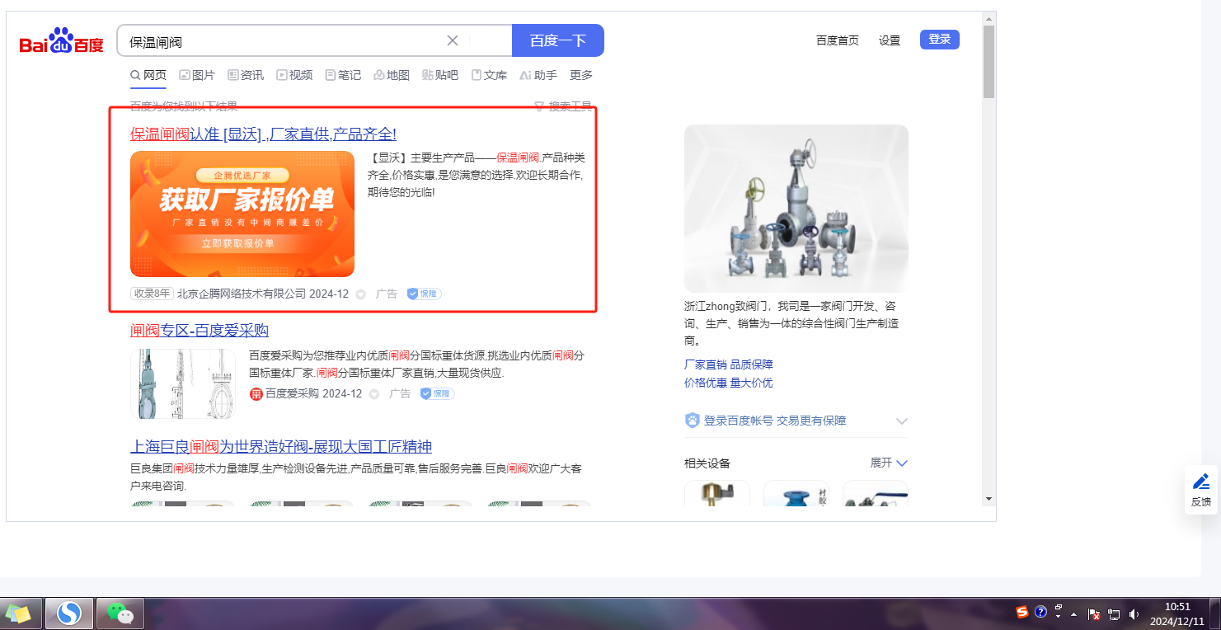The image size is (1221, 630).
Task: Switch to the 笔记 tab
Action: point(343,75)
